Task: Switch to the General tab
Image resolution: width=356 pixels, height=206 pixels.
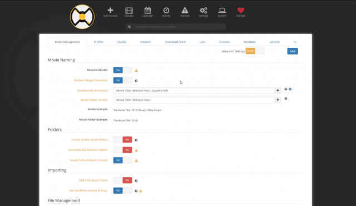Action: [274, 42]
